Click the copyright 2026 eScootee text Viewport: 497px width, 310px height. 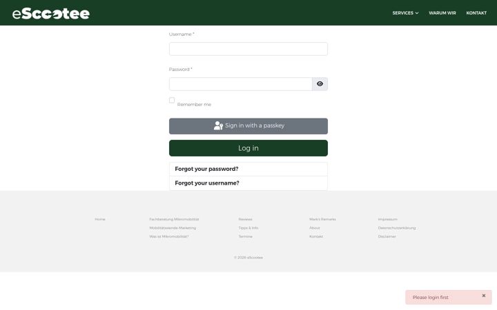[248, 258]
